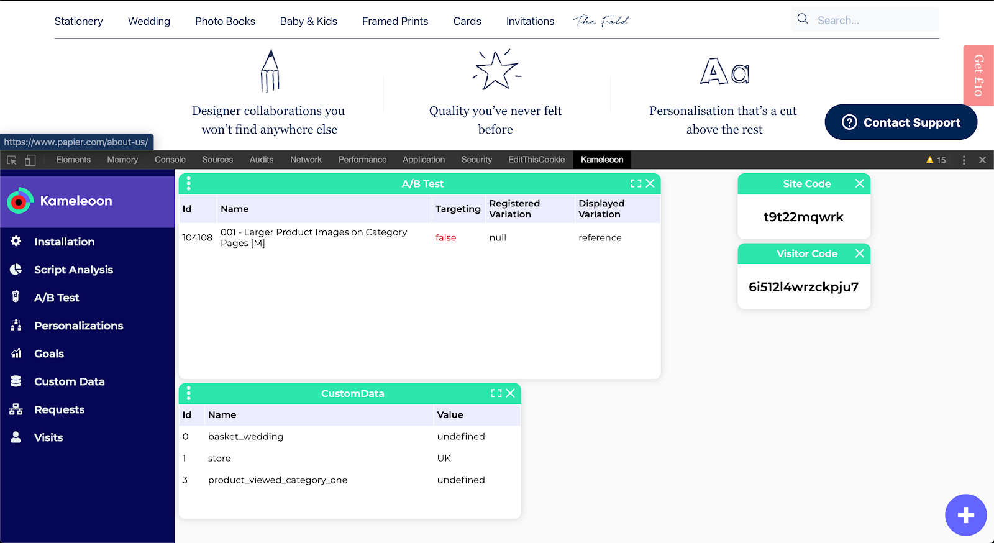Switch to the Application DevTools tab
This screenshot has height=543, width=994.
(x=424, y=160)
